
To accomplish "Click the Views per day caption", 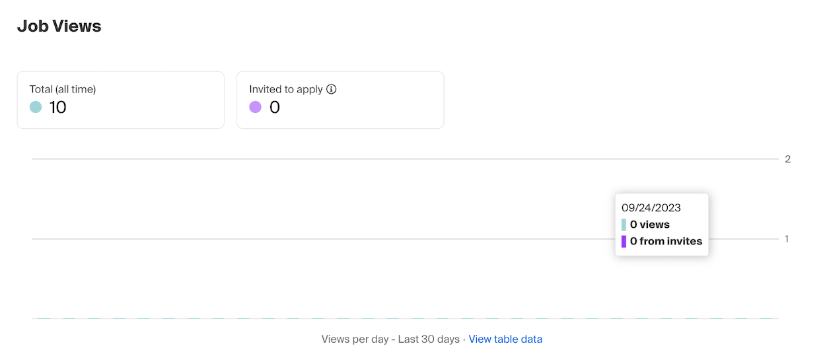I will click(x=390, y=339).
